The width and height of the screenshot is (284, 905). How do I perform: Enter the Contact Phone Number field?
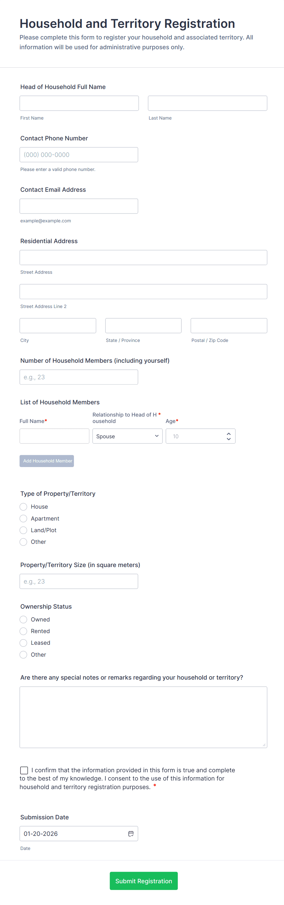79,154
